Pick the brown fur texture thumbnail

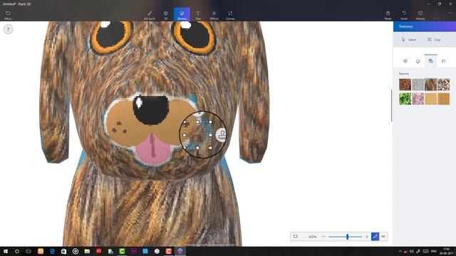(x=430, y=85)
